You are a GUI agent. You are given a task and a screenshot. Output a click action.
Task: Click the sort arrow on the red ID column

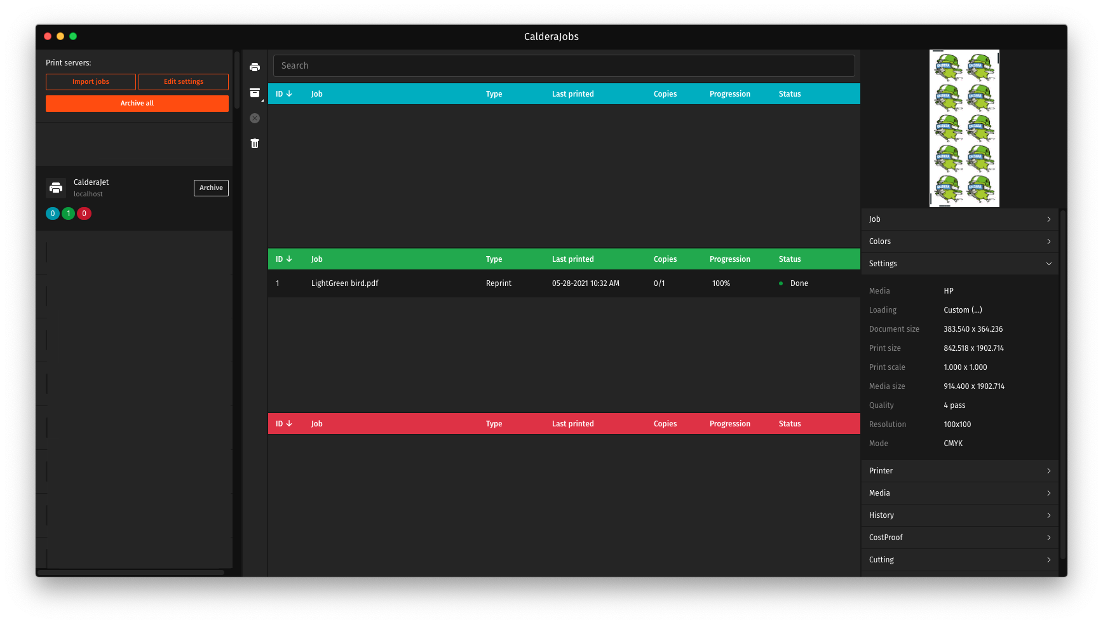coord(290,423)
